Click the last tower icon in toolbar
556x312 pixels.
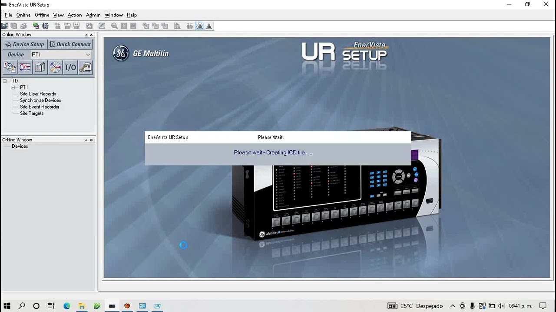(x=209, y=26)
